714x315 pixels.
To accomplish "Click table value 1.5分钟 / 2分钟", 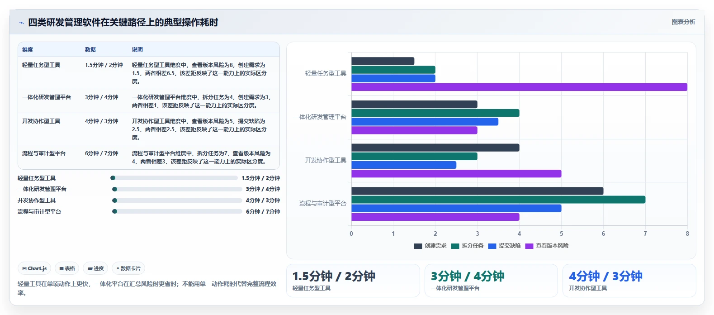I will [104, 65].
